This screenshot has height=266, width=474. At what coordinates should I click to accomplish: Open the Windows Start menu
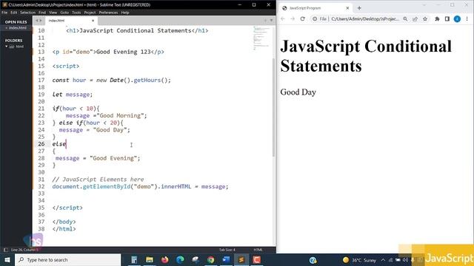pyautogui.click(x=7, y=259)
